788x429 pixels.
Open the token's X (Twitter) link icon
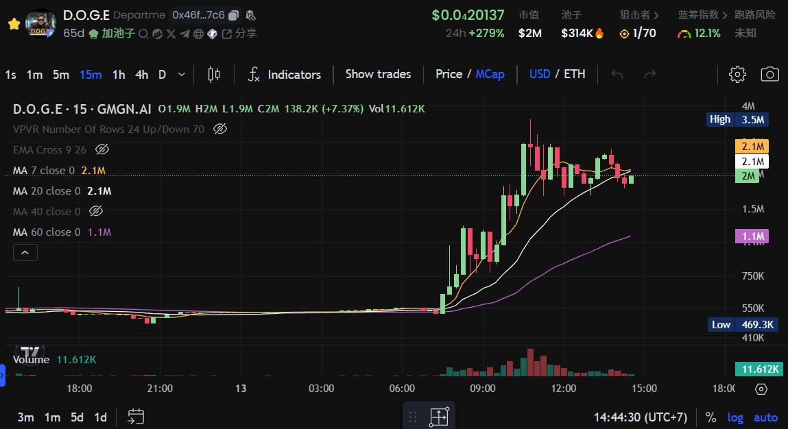point(171,33)
